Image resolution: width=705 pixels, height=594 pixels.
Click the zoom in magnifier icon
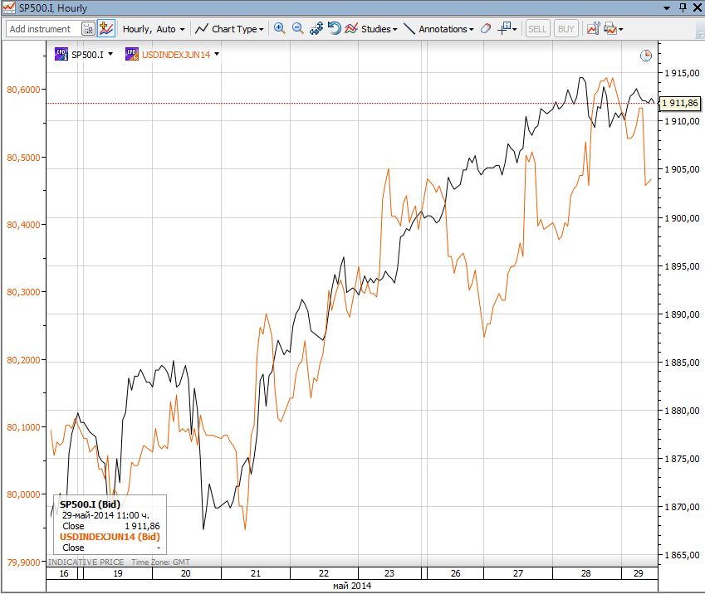(x=279, y=28)
